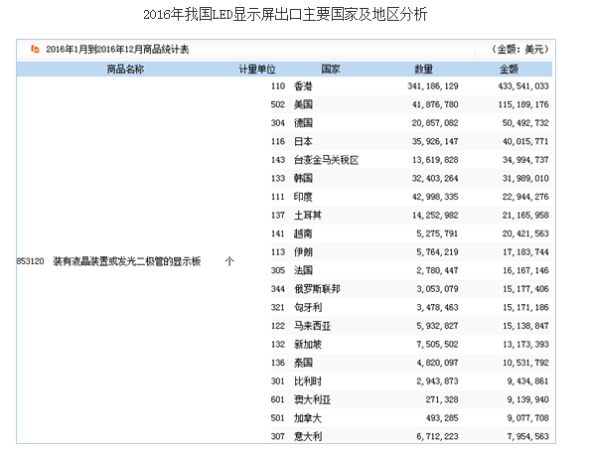This screenshot has height=456, width=592.
Task: Click the 计量单位 column header
Action: tap(257, 70)
